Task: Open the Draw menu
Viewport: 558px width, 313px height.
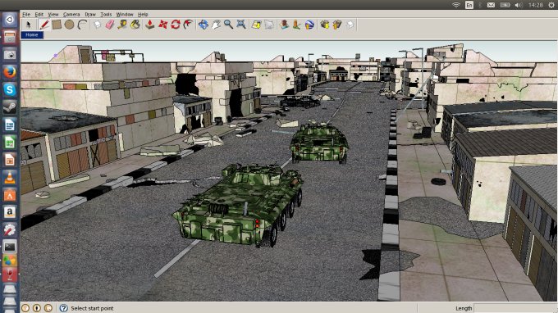Action: (x=90, y=15)
